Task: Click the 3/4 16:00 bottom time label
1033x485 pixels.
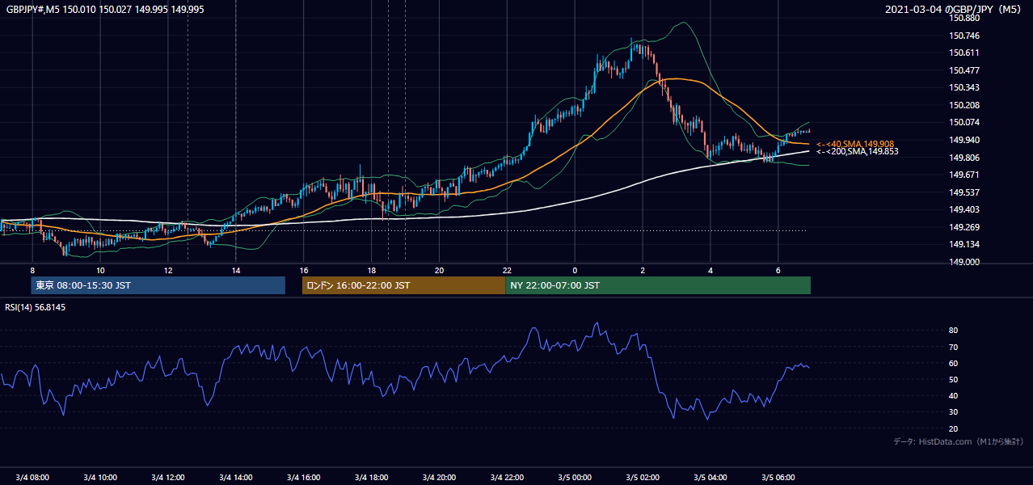Action: [x=304, y=477]
